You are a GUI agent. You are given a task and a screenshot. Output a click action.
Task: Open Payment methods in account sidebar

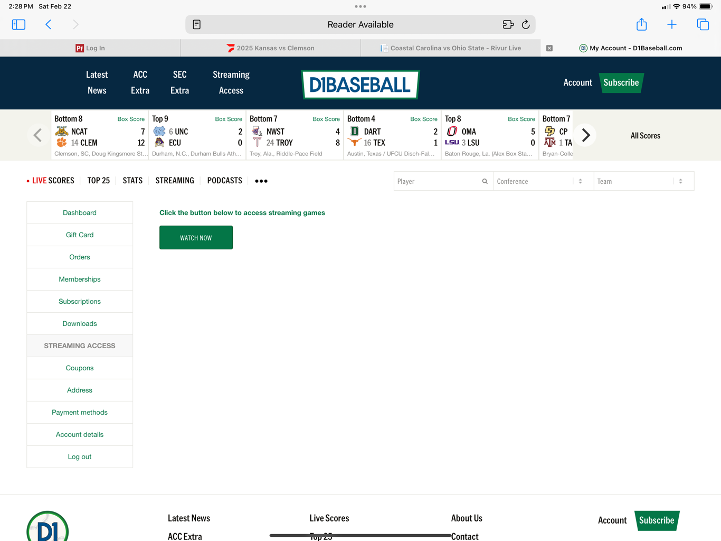[80, 413]
